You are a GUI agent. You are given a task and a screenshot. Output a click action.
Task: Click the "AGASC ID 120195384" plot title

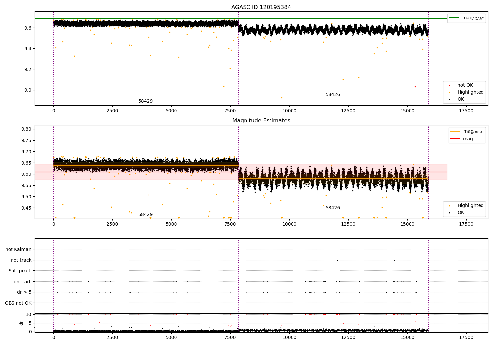pyautogui.click(x=261, y=7)
